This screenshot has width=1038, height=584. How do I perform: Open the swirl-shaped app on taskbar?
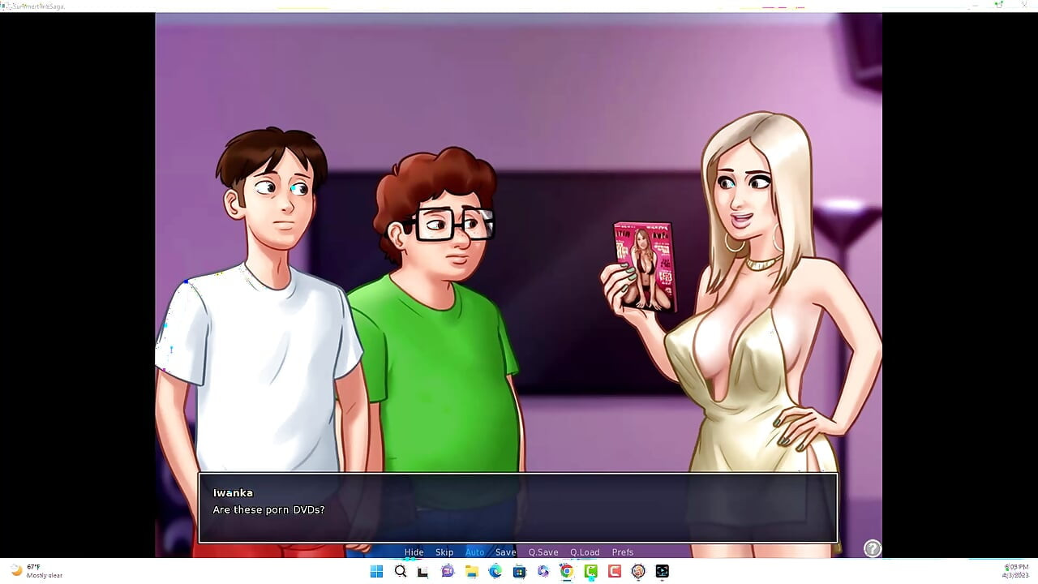click(543, 572)
